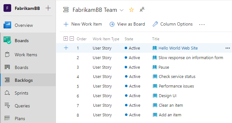The image size is (232, 123).
Task: Select the Boards hub heading in the sidebar
Action: click(x=22, y=41)
